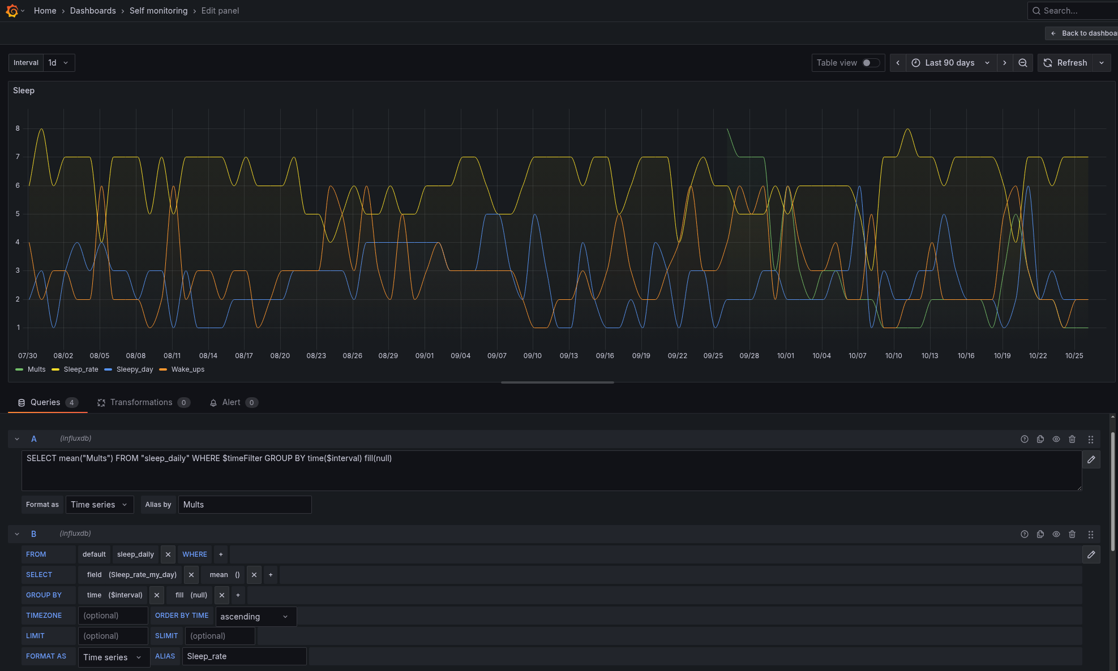The image size is (1118, 671).
Task: Open the Interval dropdown showing 1d
Action: click(58, 63)
